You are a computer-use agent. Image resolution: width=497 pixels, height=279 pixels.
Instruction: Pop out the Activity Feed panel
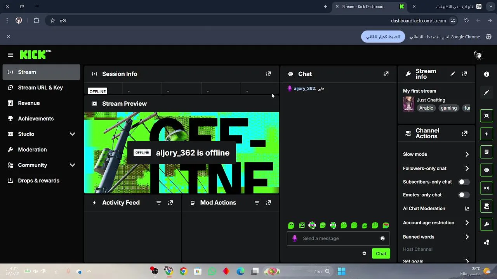pos(170,203)
